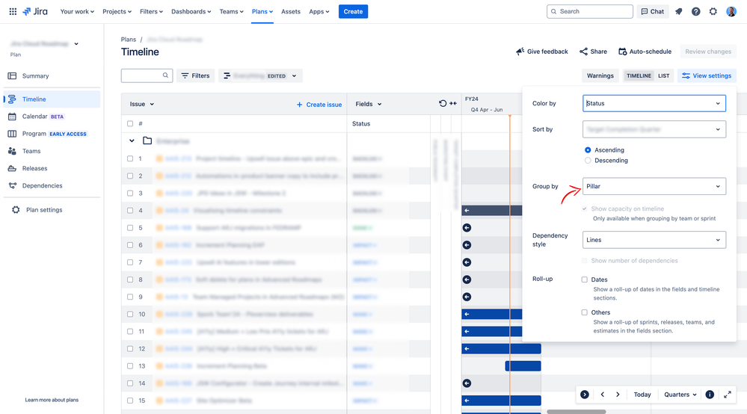This screenshot has height=414, width=747.
Task: Click the Share button
Action: pyautogui.click(x=593, y=52)
